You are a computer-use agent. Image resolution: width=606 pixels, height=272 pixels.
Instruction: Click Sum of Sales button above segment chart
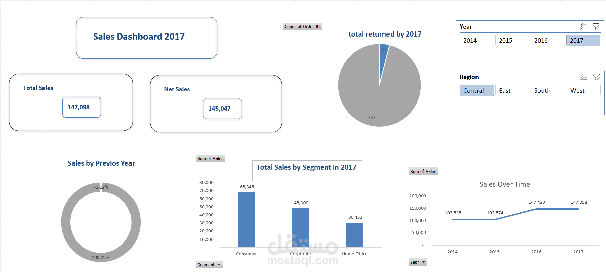[210, 158]
